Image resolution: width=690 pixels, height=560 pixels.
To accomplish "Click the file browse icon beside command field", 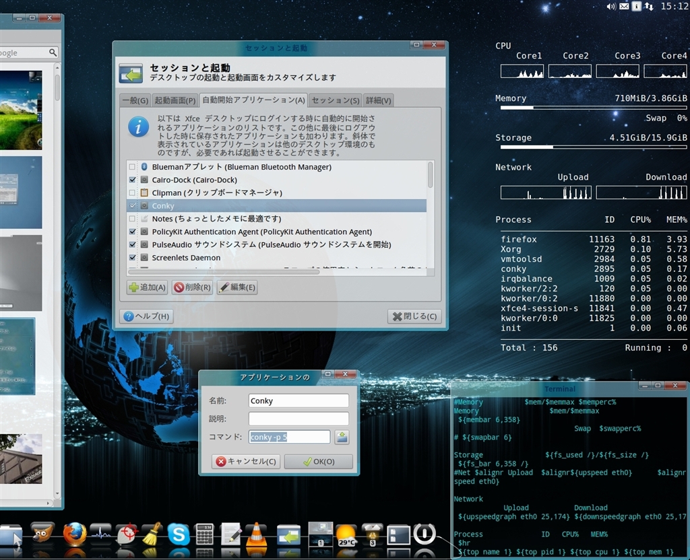I will pyautogui.click(x=342, y=437).
